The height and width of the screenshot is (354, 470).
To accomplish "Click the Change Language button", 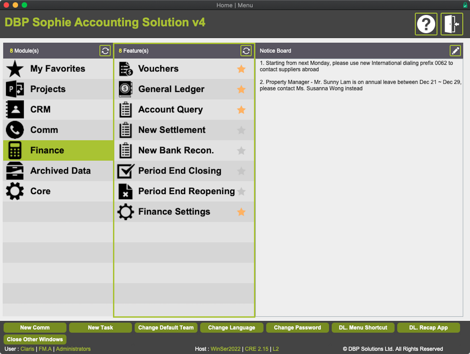I will 232,327.
